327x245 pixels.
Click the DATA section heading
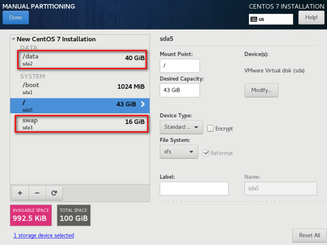point(29,48)
